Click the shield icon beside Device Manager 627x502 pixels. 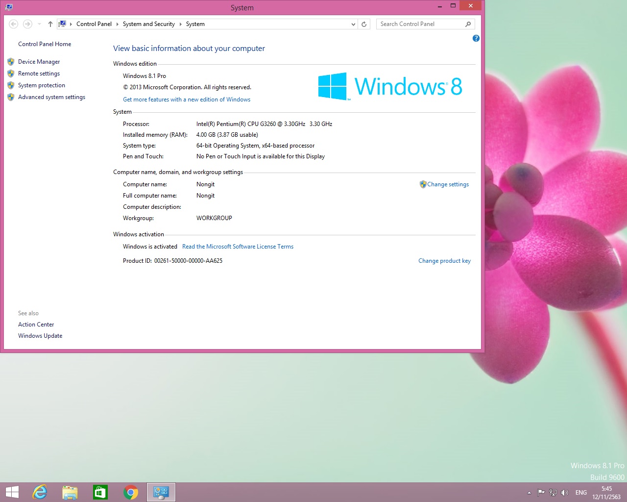tap(11, 62)
